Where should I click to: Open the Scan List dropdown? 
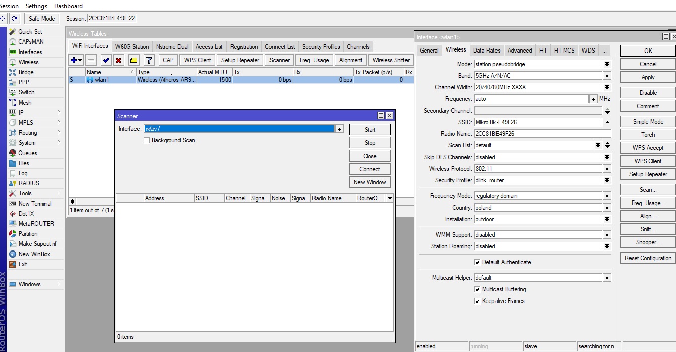(x=598, y=145)
